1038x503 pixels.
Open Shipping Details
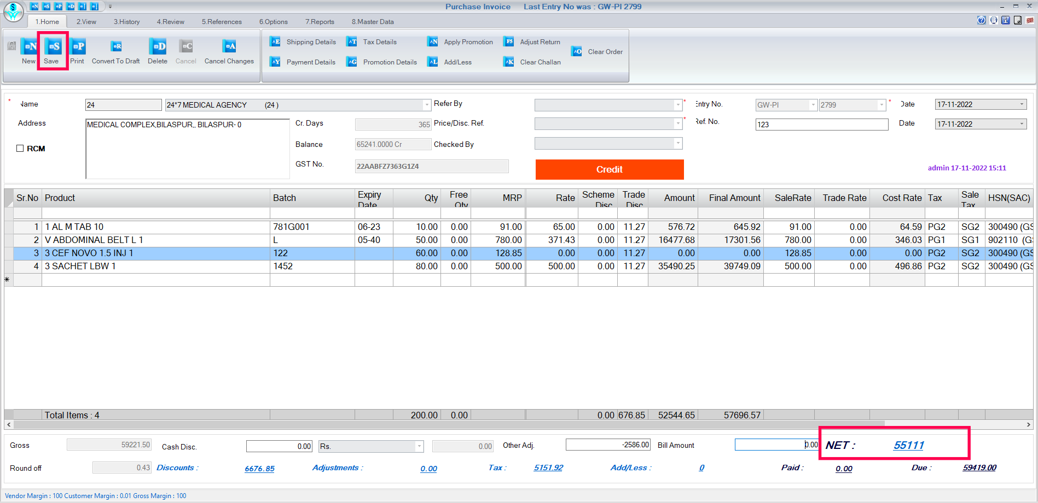click(x=303, y=42)
